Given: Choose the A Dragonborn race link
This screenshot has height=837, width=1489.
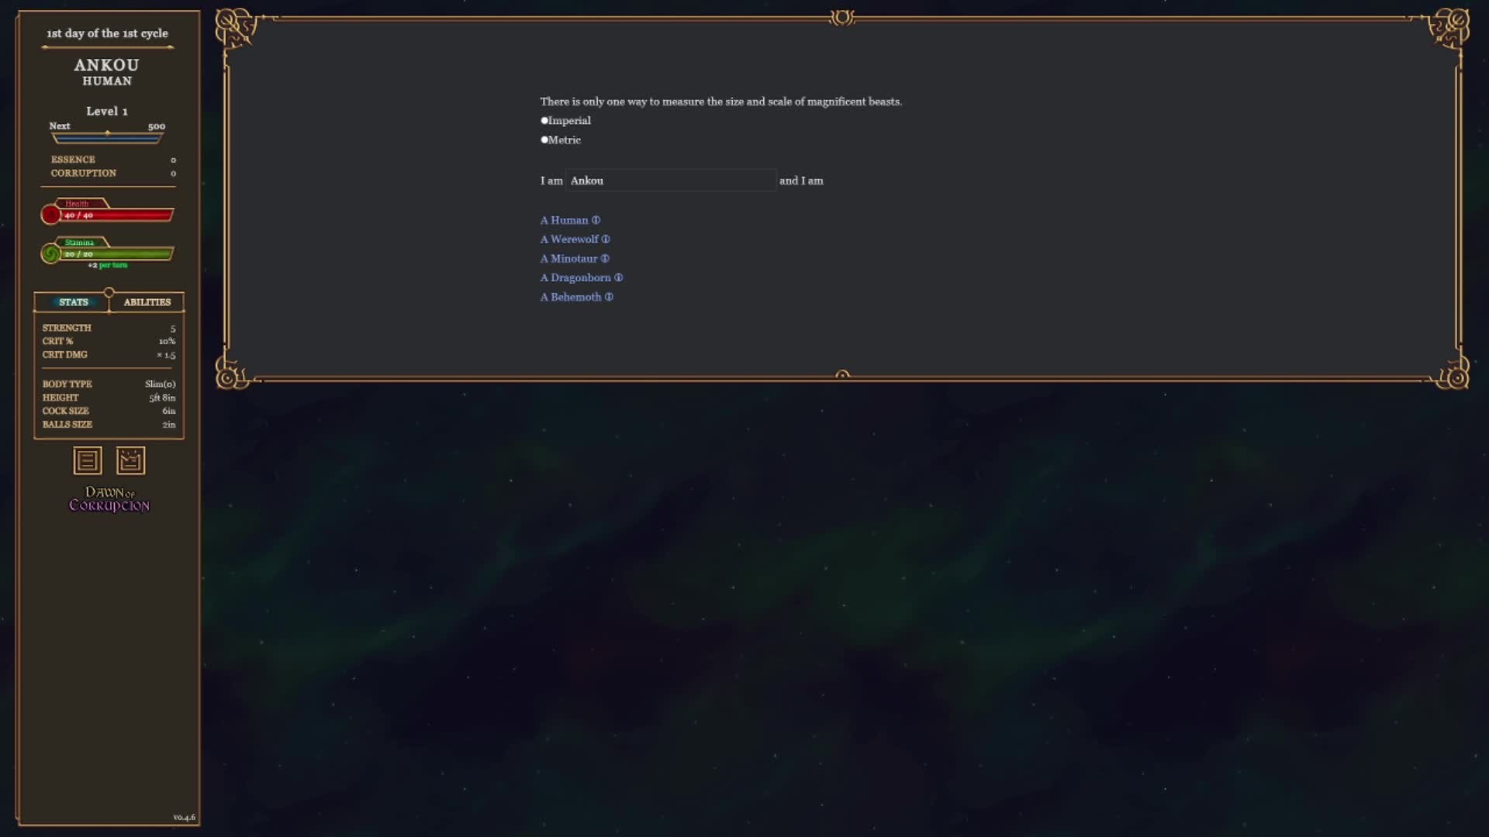Looking at the screenshot, I should 575,277.
